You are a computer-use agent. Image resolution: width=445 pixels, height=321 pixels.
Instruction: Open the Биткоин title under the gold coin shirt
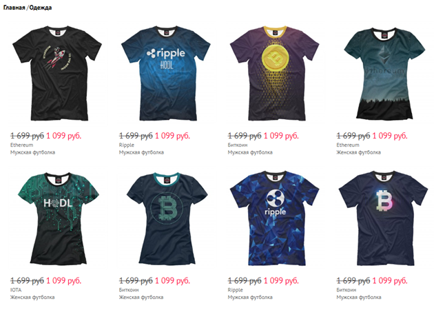(238, 145)
